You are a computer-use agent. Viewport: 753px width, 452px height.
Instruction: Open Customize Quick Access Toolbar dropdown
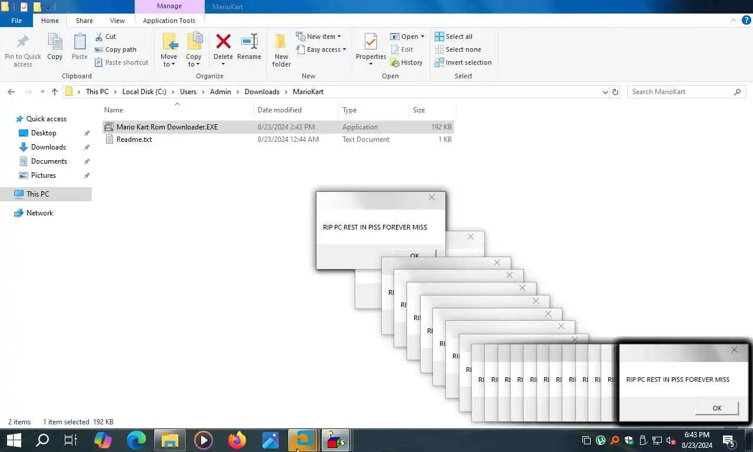(48, 8)
